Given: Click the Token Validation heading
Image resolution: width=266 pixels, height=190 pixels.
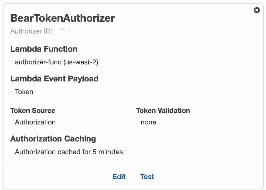Looking at the screenshot, I should (x=163, y=111).
